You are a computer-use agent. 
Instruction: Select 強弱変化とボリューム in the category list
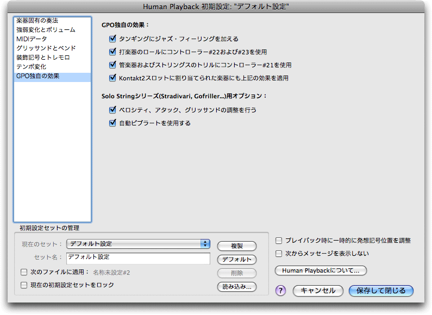[52, 30]
